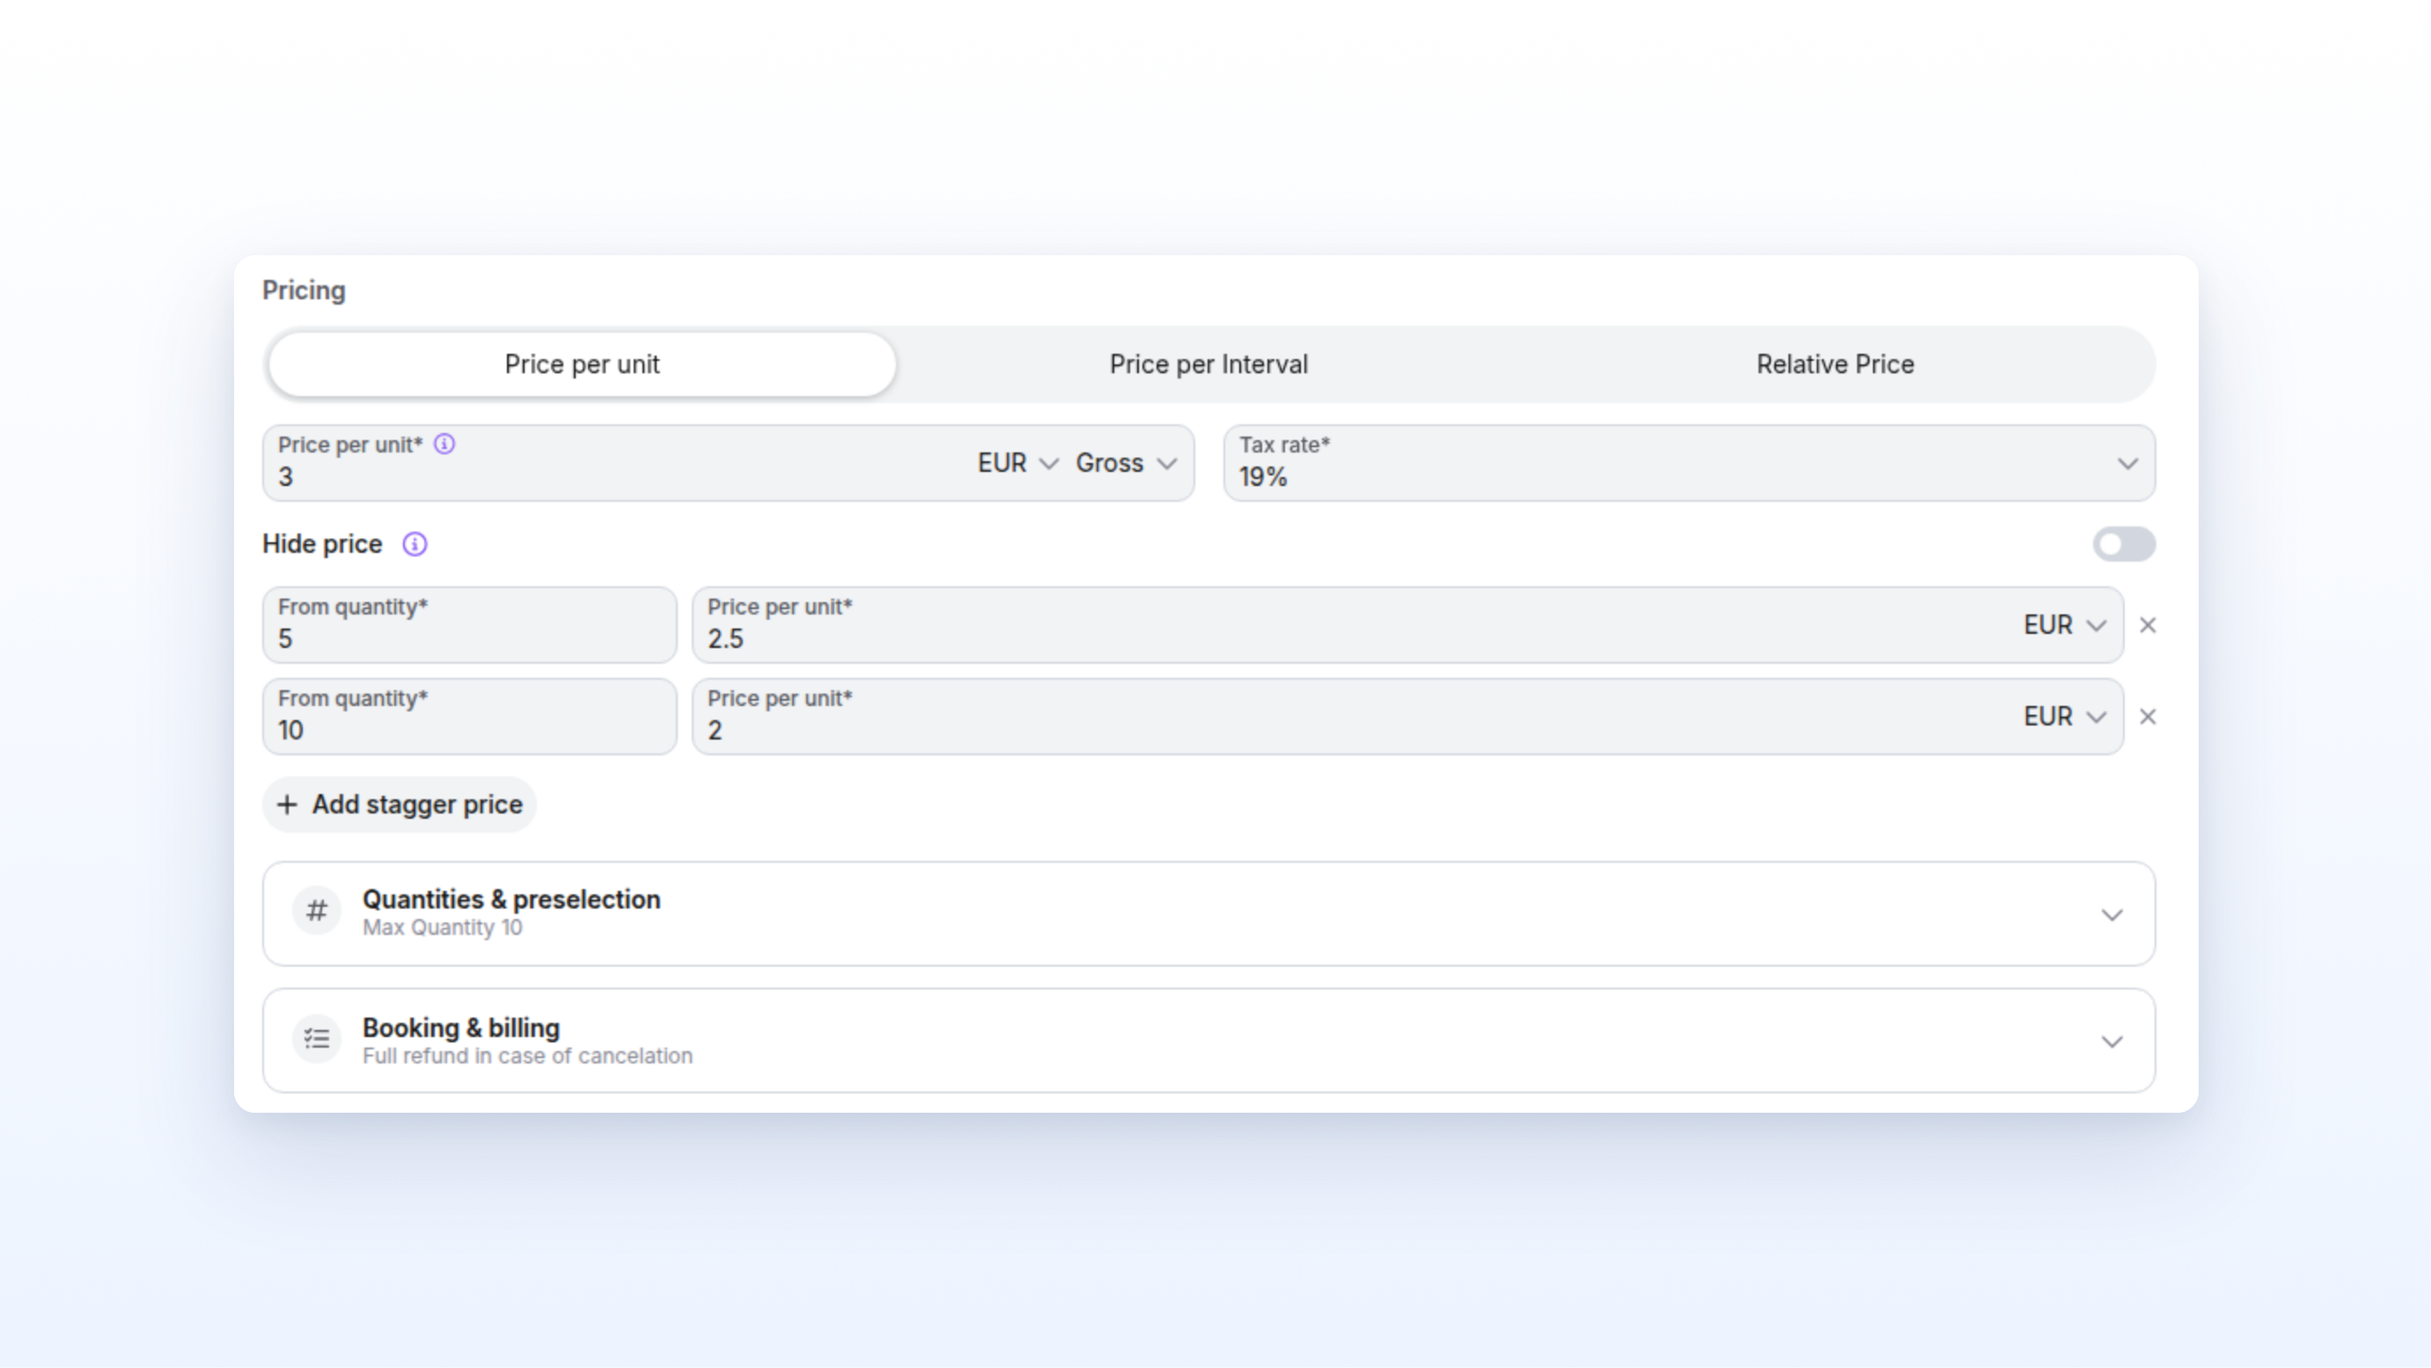Select the Price per unit tab
Screen dimensions: 2431x1368
(x=581, y=364)
